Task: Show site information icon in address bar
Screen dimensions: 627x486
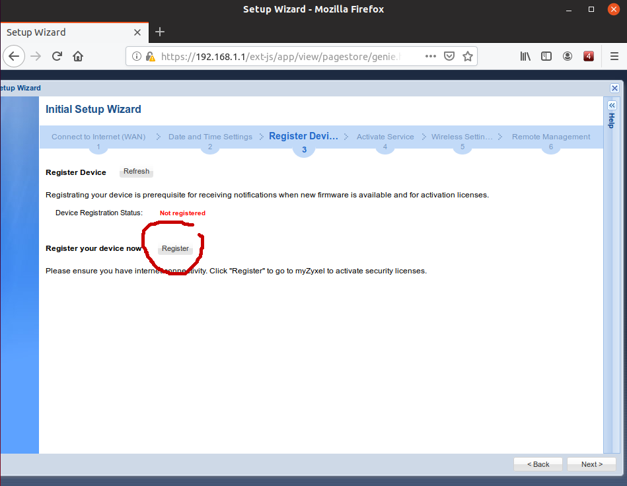Action: tap(136, 56)
